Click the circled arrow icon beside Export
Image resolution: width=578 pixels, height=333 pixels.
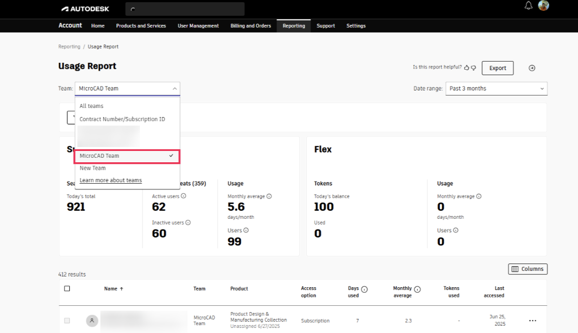point(532,68)
